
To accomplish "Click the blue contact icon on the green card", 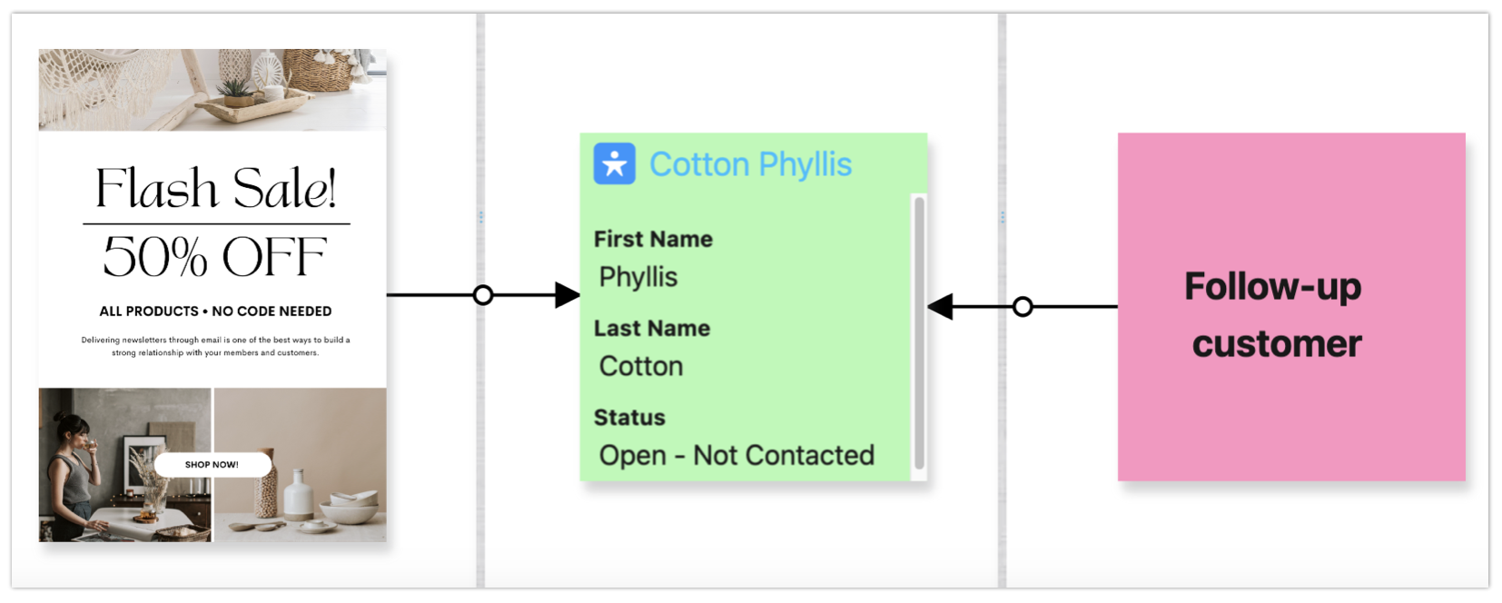I will 614,164.
